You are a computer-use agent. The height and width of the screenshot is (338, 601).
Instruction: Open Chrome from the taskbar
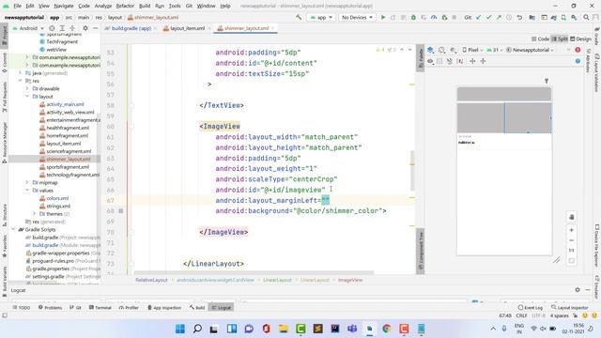(x=386, y=329)
